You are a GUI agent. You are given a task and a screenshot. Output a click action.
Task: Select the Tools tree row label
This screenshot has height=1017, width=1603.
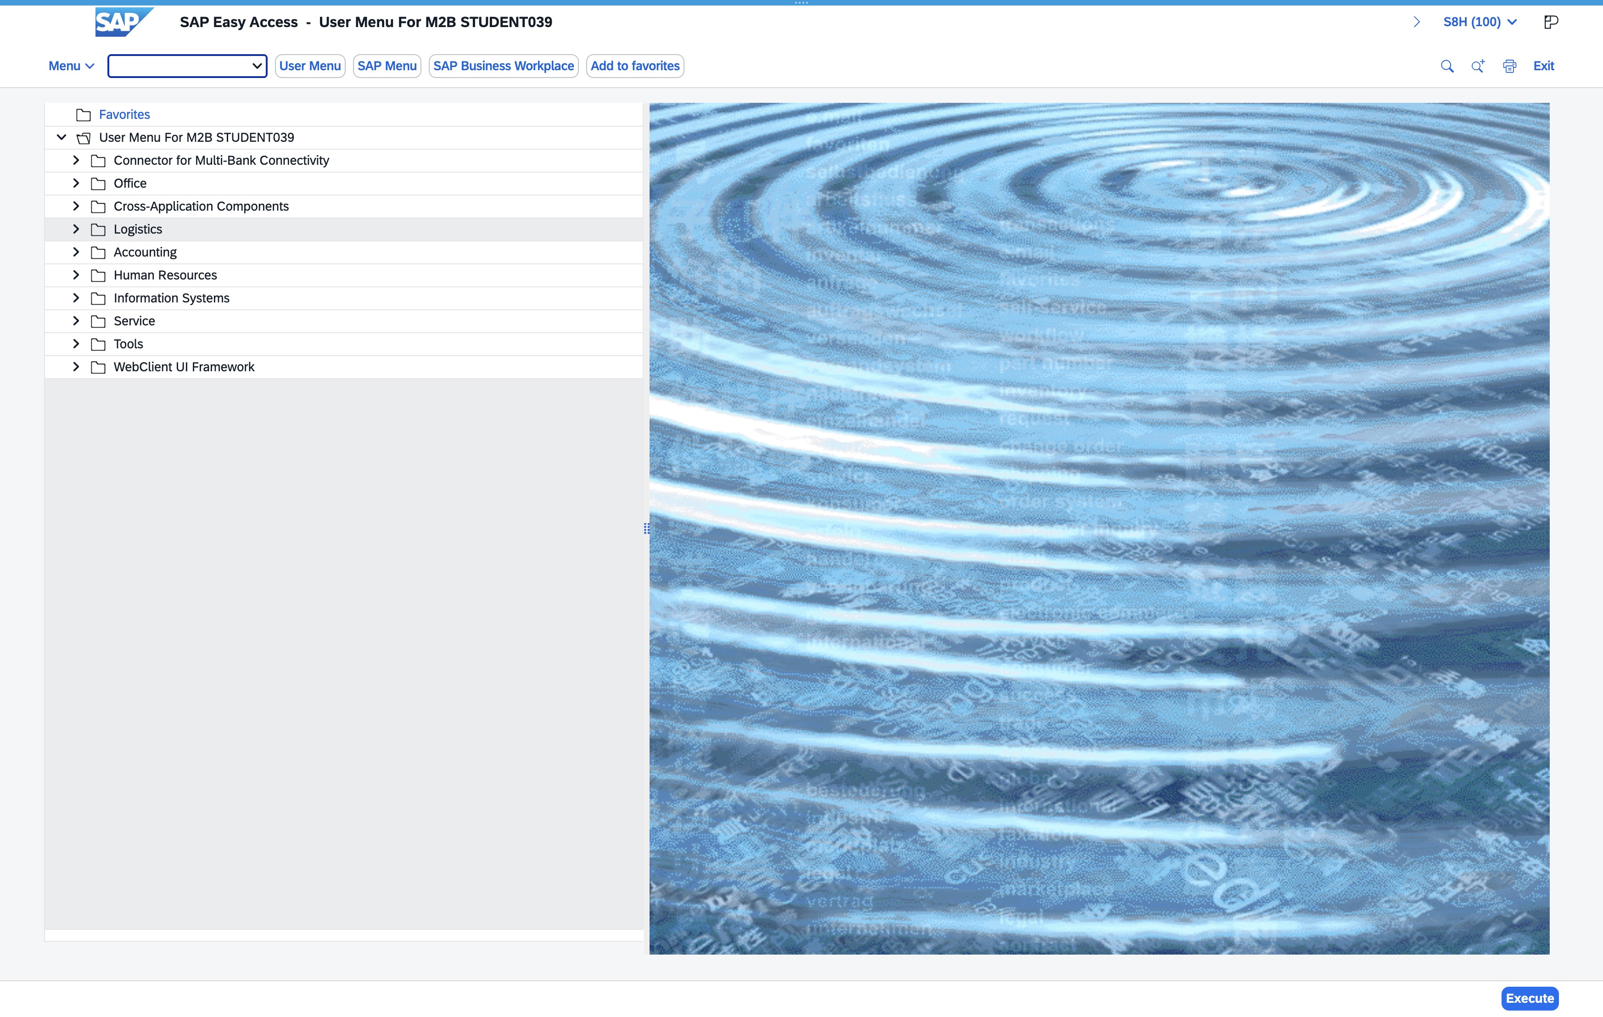(x=129, y=344)
